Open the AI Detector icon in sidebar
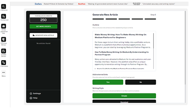The image size is (189, 108). click(4, 6)
